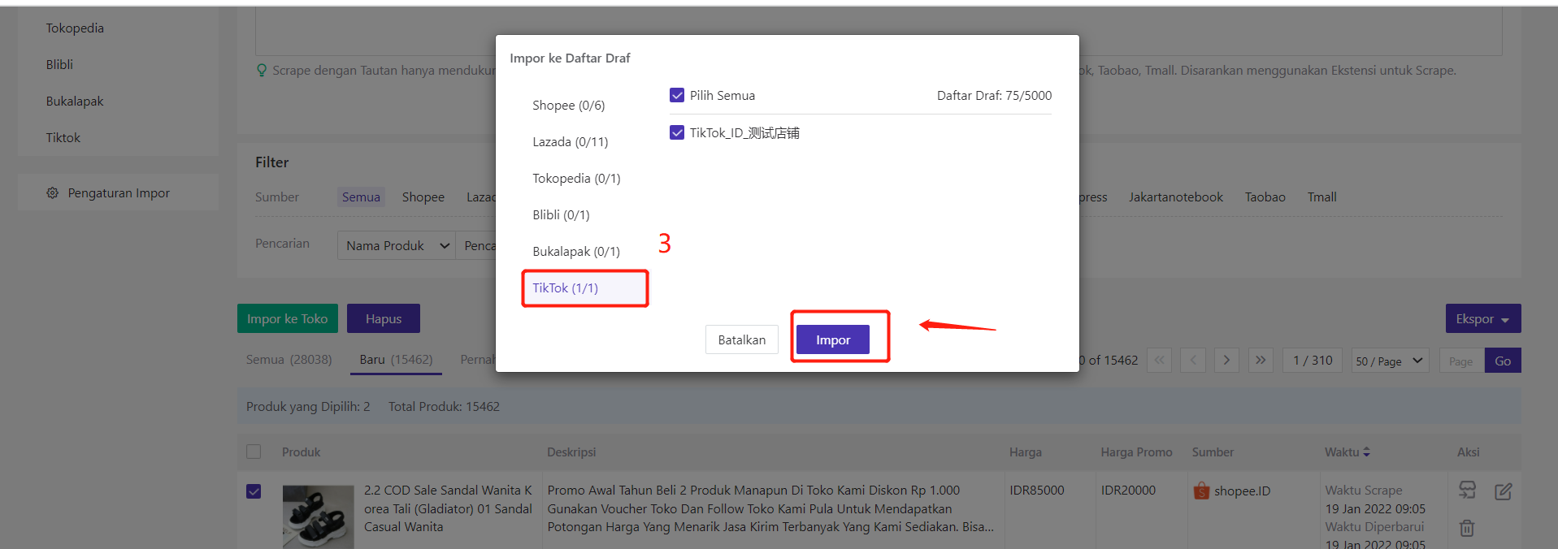Toggle the Pilih Semua checkbox
The height and width of the screenshot is (549, 1558).
point(677,96)
